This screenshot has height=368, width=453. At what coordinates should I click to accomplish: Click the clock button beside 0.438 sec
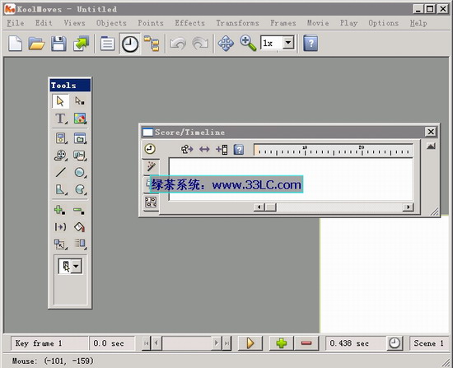tap(395, 343)
